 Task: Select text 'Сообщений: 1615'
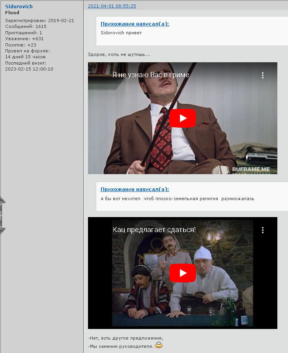pos(26,26)
